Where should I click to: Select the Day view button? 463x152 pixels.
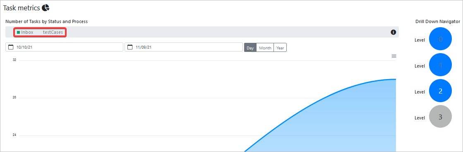[250, 48]
